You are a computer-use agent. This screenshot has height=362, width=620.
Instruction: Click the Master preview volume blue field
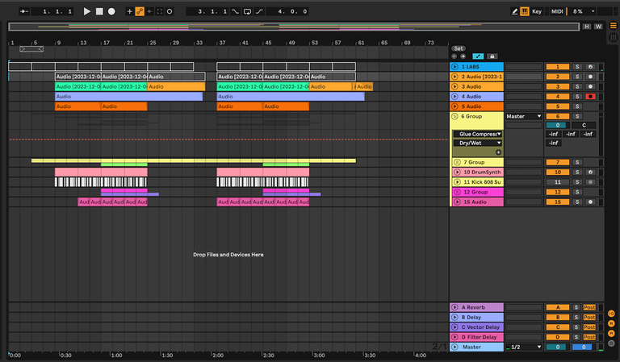584,347
